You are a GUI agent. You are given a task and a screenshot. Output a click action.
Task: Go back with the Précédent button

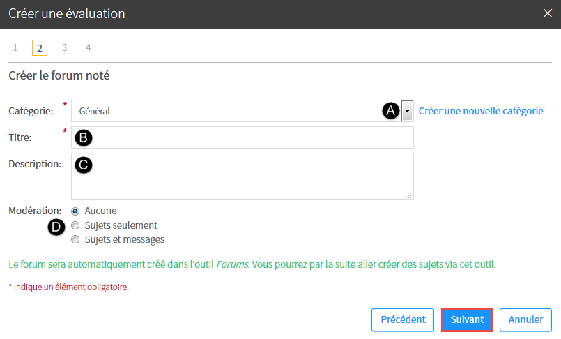(x=403, y=319)
